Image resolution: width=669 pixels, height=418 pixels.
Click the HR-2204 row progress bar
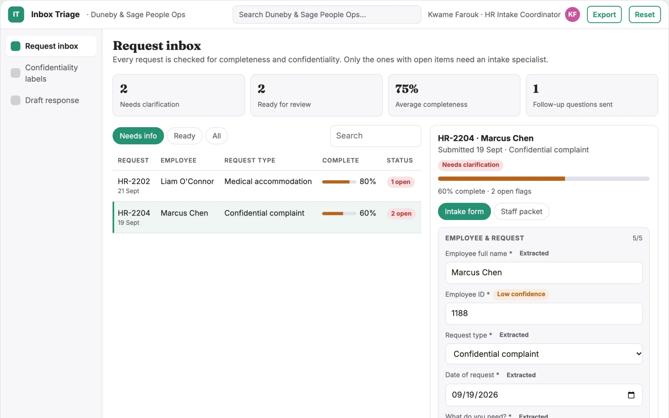coord(339,214)
